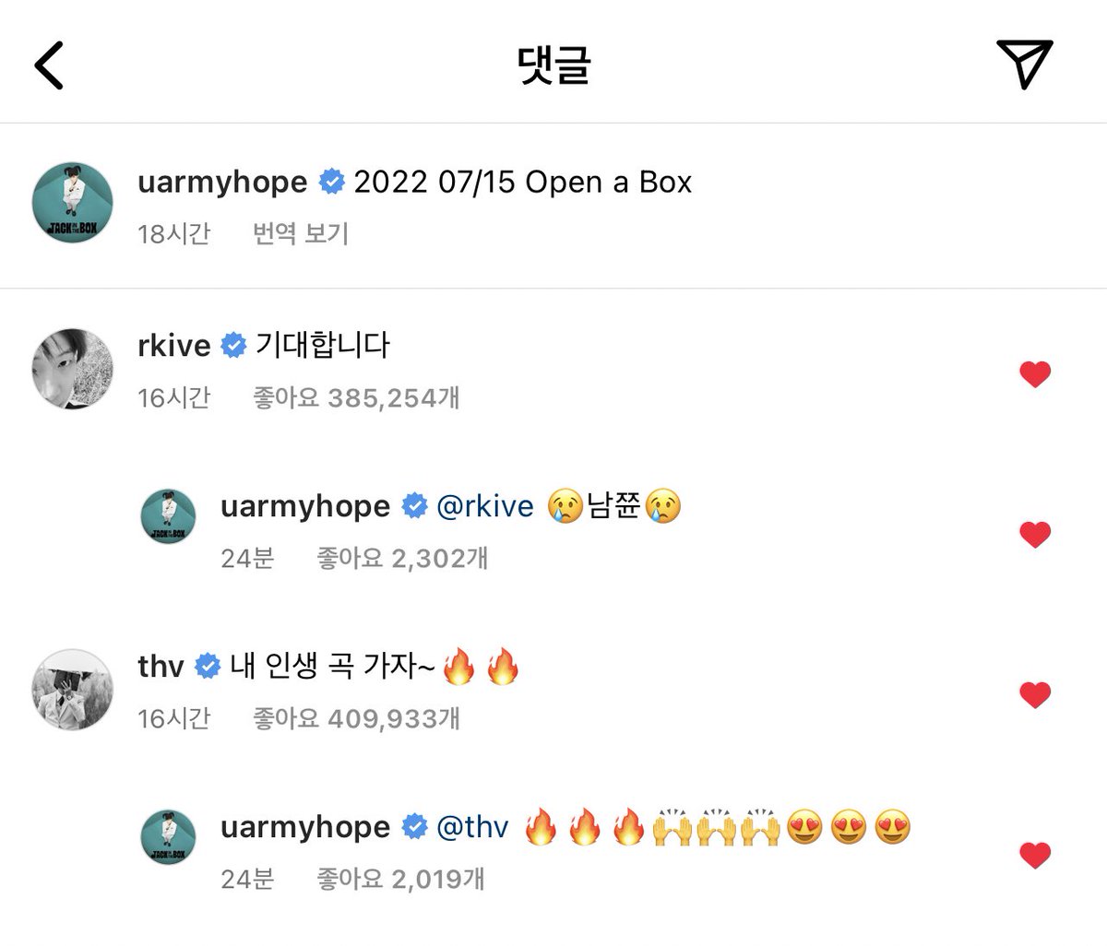The width and height of the screenshot is (1107, 946).
Task: Open uarmyhope avatar on the reply to thv
Action: (x=168, y=837)
